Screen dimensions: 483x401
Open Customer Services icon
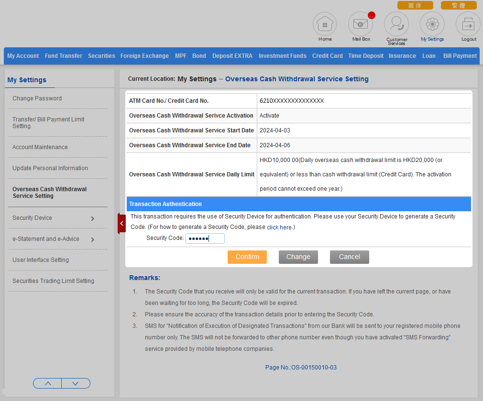tap(396, 24)
